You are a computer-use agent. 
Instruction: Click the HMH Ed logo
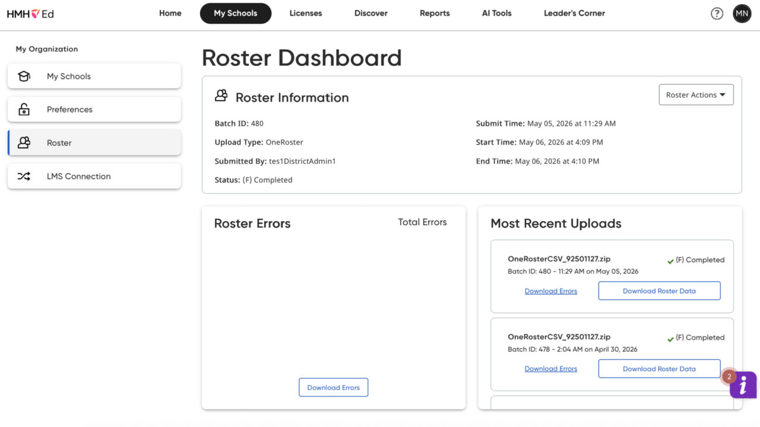tap(30, 13)
